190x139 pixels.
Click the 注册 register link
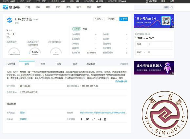coord(172,1)
